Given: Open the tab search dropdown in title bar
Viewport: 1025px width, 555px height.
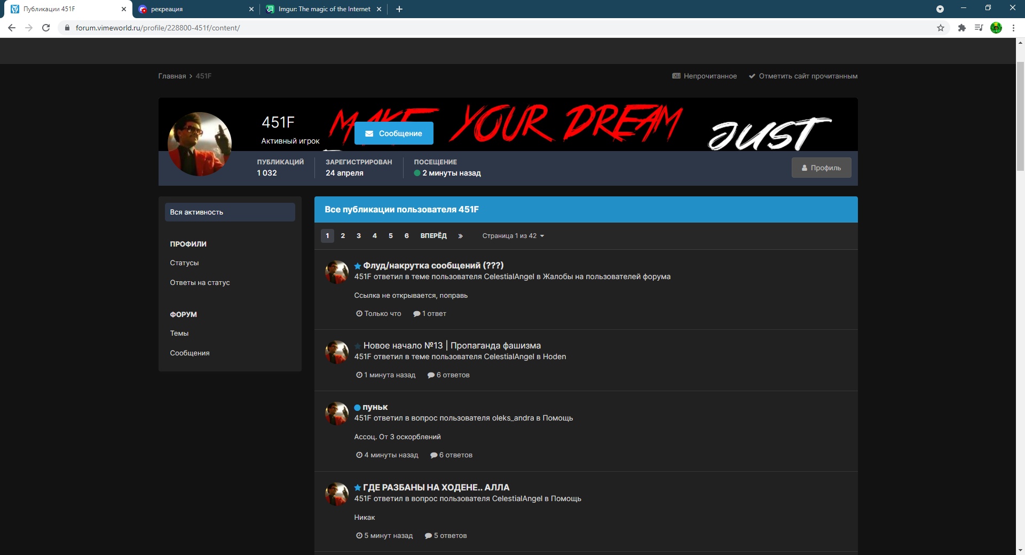Looking at the screenshot, I should (940, 9).
